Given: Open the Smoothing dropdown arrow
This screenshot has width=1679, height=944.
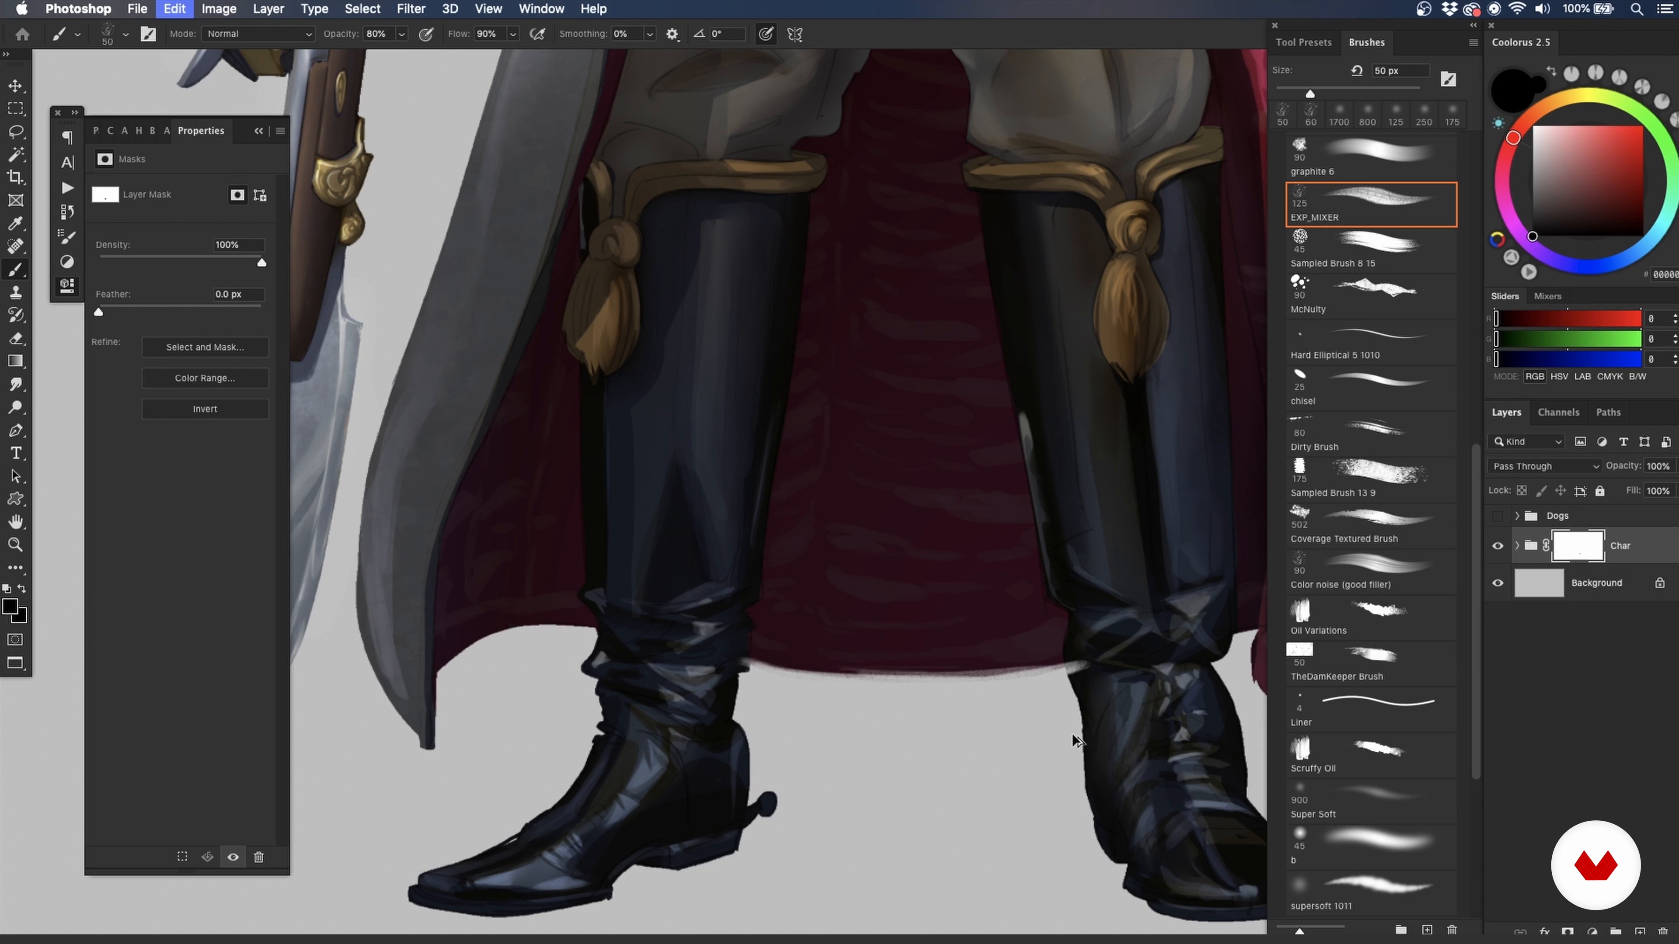Looking at the screenshot, I should 650,34.
